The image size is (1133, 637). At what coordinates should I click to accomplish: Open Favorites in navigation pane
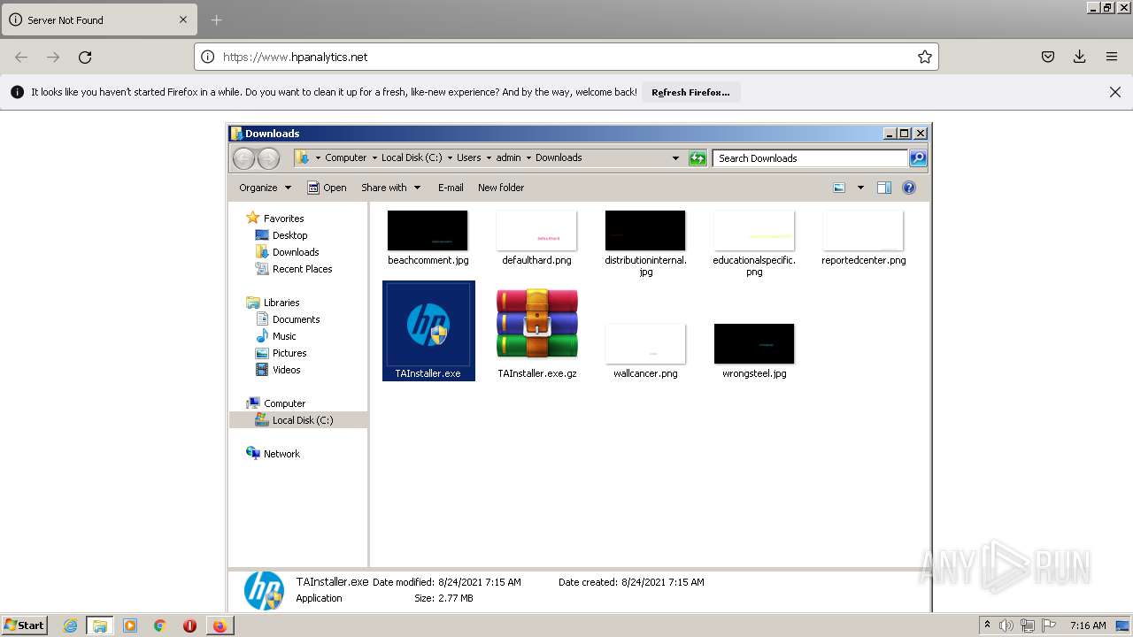pyautogui.click(x=283, y=219)
